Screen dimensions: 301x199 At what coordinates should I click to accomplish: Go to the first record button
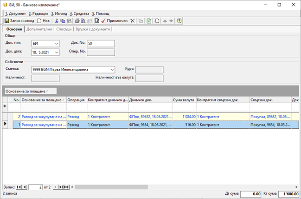point(19,187)
